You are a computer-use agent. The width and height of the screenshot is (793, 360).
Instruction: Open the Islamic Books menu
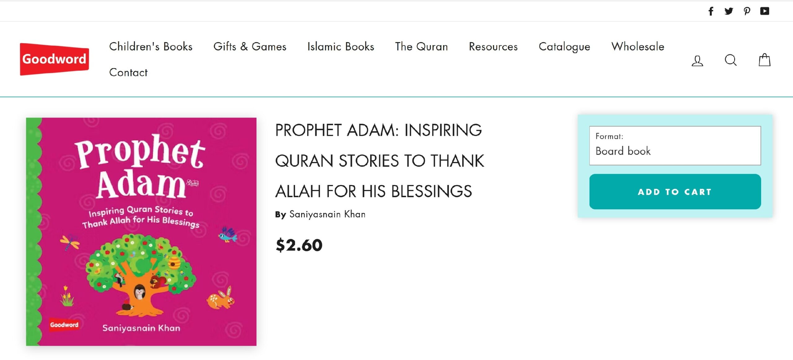click(x=340, y=47)
